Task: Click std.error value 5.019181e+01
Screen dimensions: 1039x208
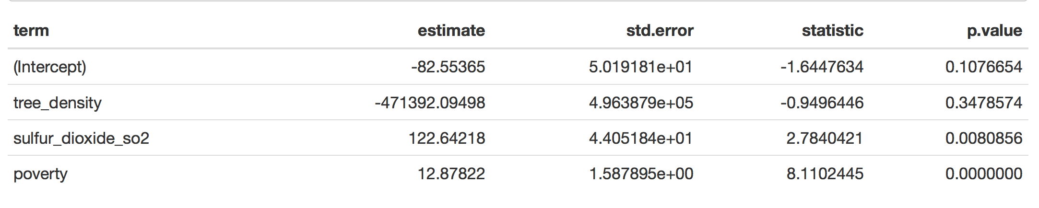Action: click(641, 67)
